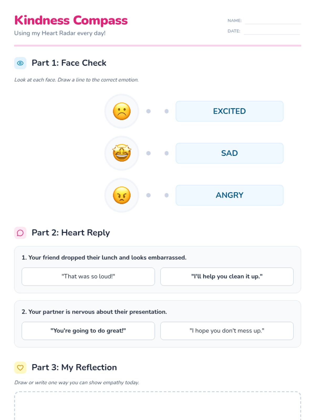315x420 pixels.
Task: Click the dot next to the star-eyed face
Action: [x=148, y=153]
